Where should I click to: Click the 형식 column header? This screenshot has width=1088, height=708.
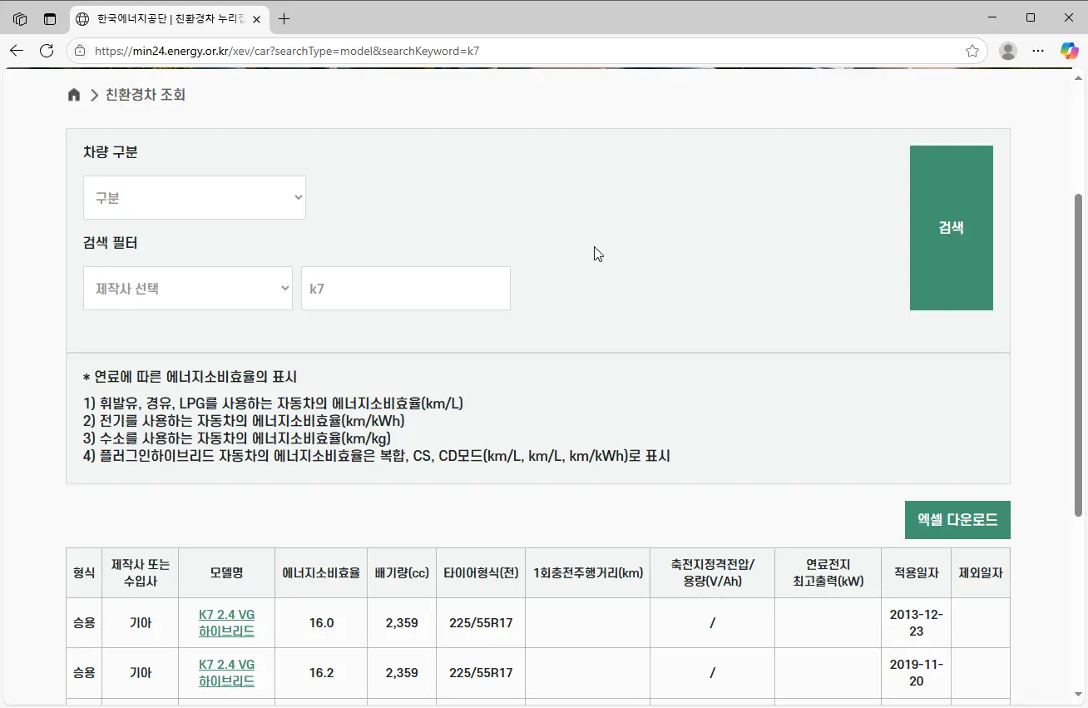click(83, 573)
